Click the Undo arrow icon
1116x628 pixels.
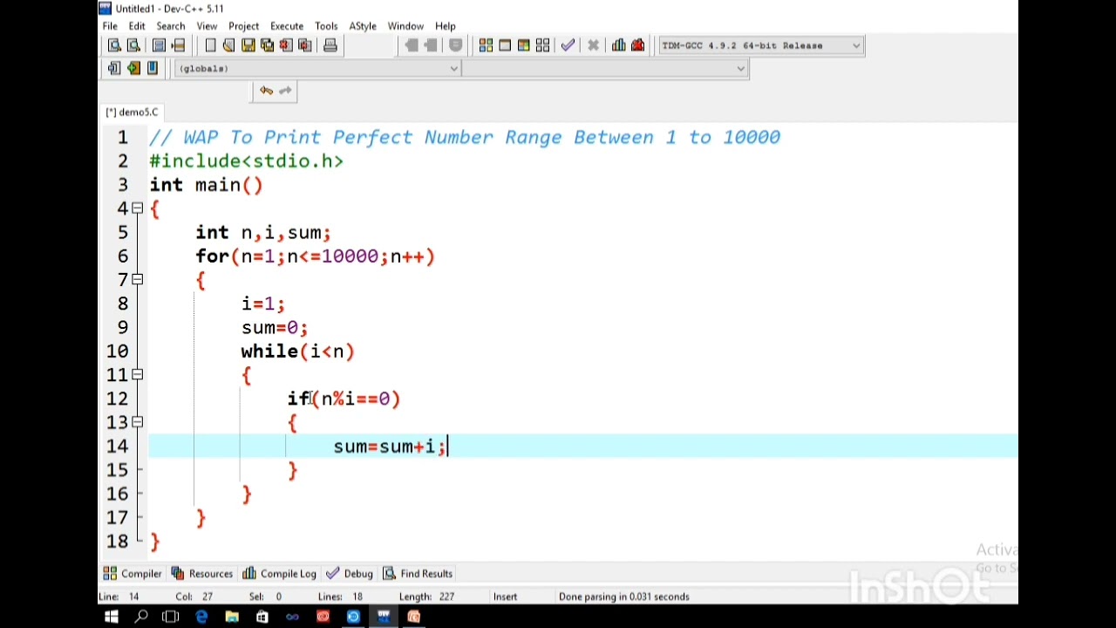pos(266,91)
